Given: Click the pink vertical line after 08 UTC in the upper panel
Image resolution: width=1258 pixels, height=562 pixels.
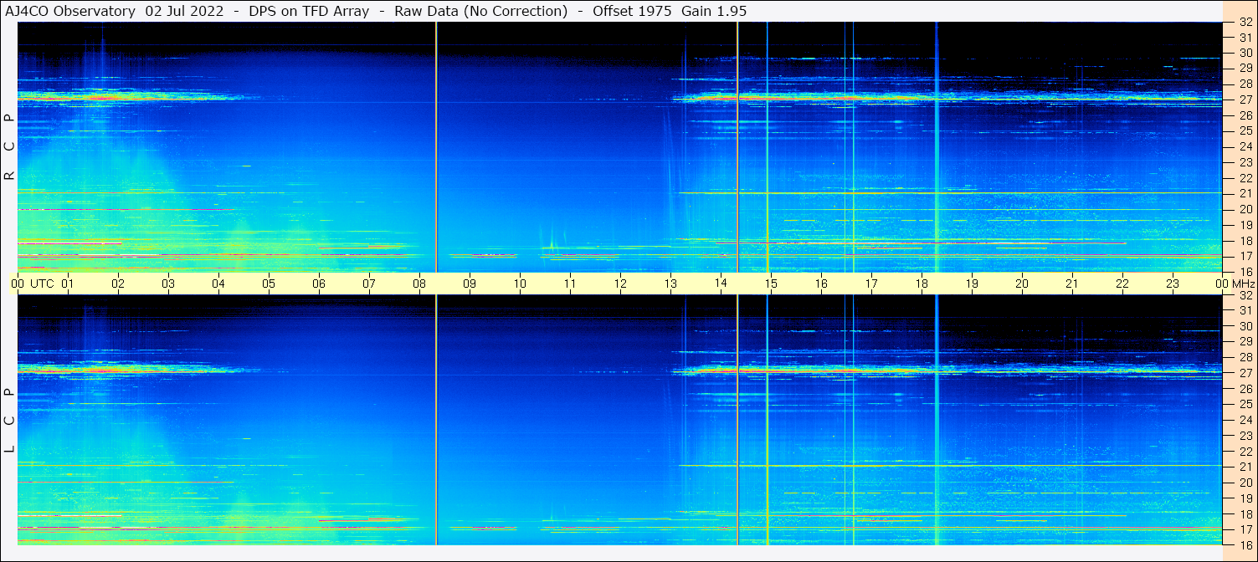Looking at the screenshot, I should click(x=436, y=147).
